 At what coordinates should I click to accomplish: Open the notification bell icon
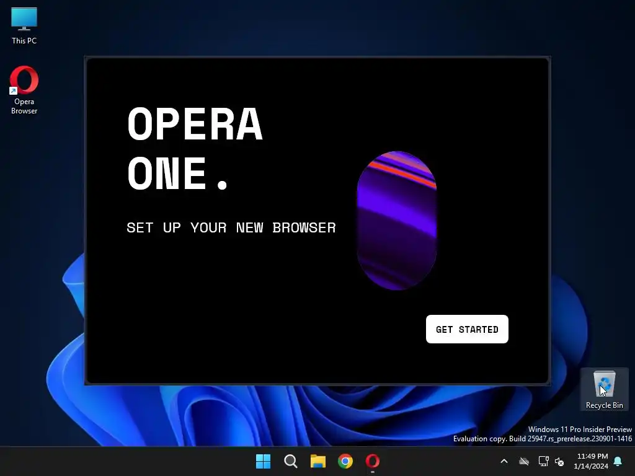coord(618,461)
